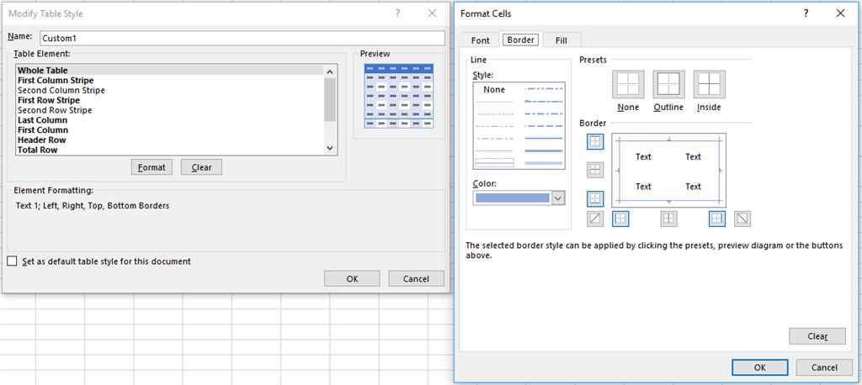This screenshot has height=385, width=862.
Task: Click Clear in Modify Table Style dialog
Action: tap(201, 167)
